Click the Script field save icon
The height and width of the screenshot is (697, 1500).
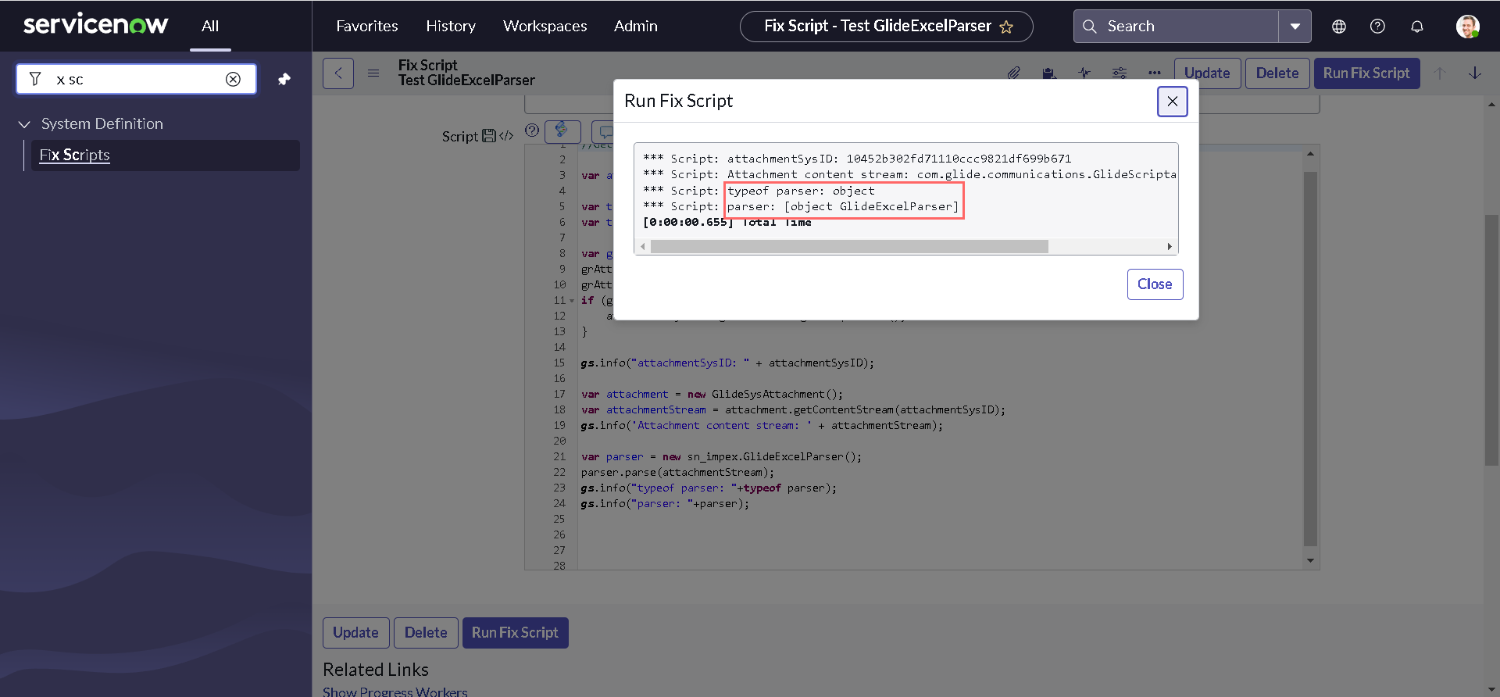[489, 136]
